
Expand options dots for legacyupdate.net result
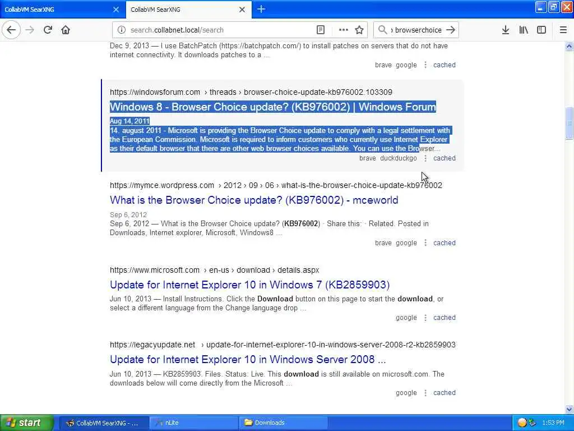tap(425, 392)
